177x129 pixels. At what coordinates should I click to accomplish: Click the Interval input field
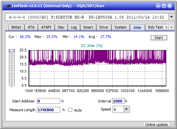coord(118,101)
